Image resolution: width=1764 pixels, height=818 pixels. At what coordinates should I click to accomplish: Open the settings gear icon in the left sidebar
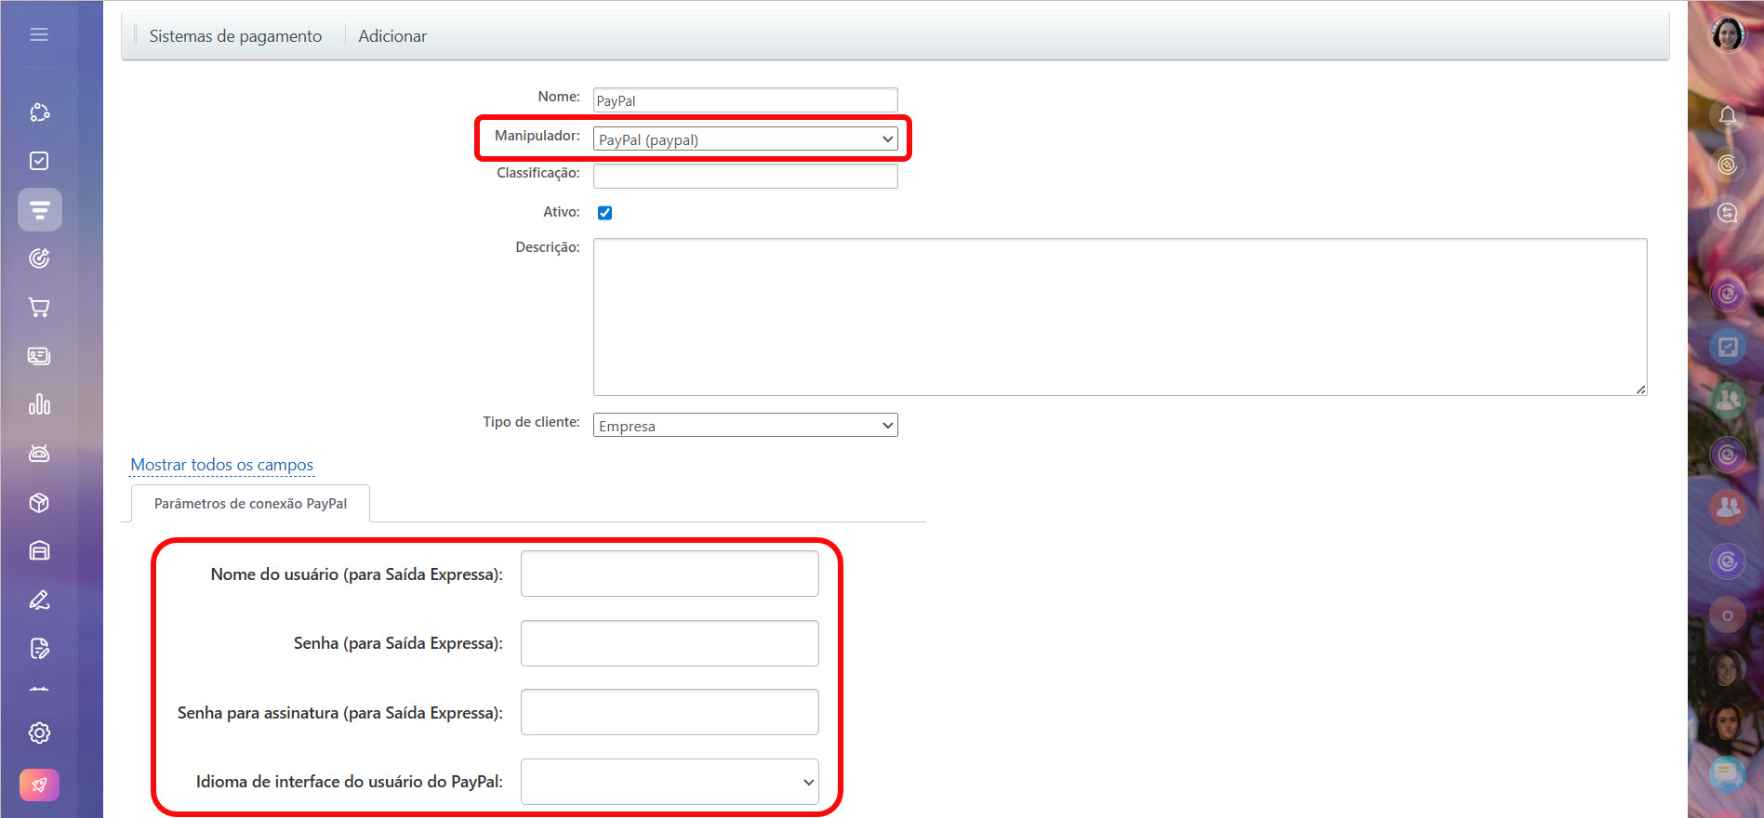[39, 733]
